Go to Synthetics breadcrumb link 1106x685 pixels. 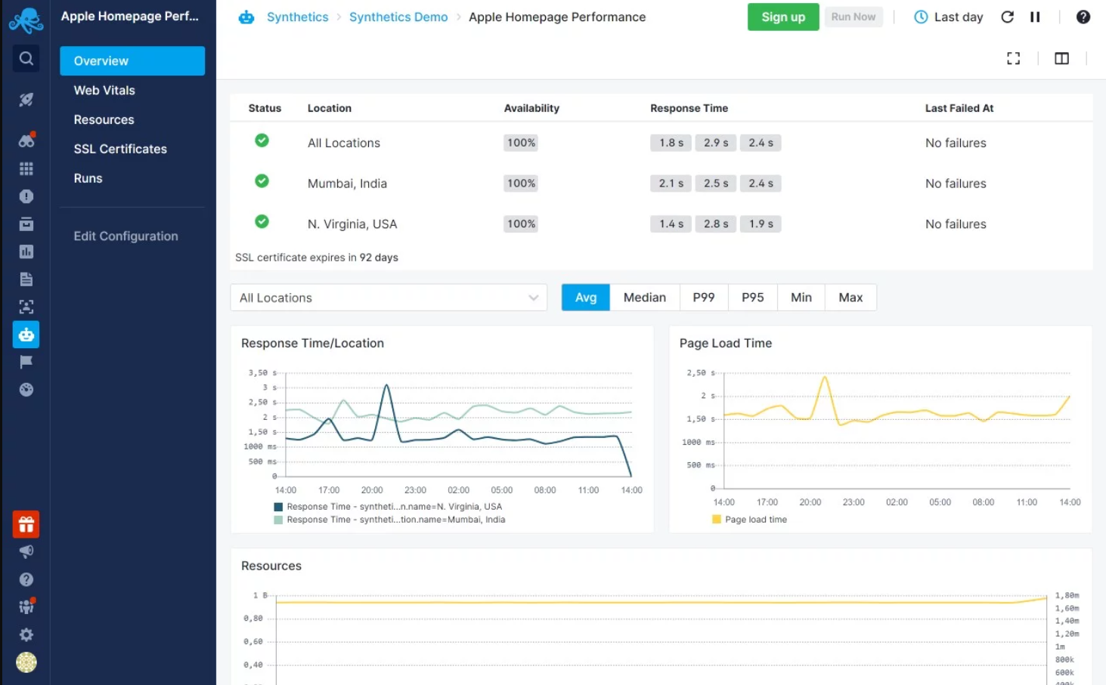[x=297, y=17]
